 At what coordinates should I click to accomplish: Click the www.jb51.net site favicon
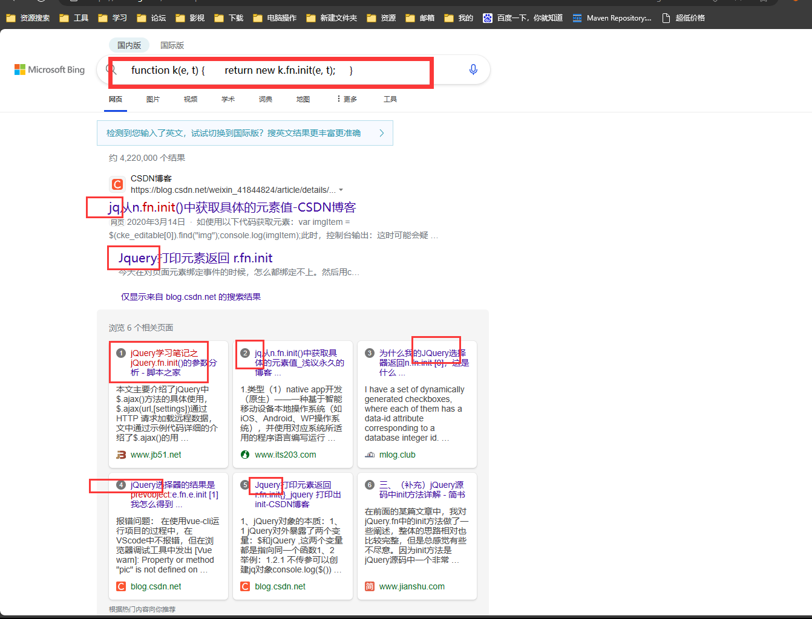coord(121,455)
